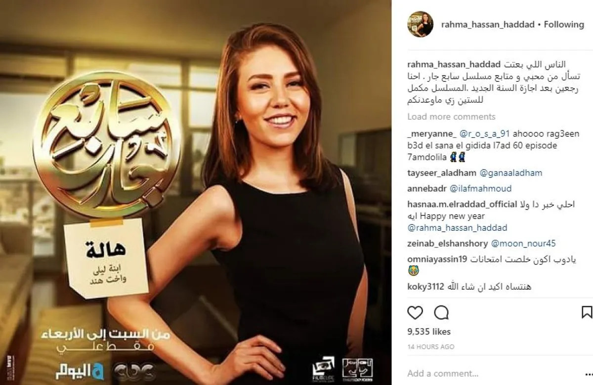Expand Load more comments
The width and height of the screenshot is (593, 385).
[451, 117]
